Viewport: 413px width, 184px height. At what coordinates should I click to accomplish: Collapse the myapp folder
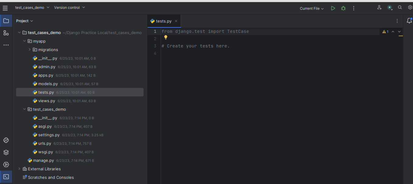coord(24,41)
